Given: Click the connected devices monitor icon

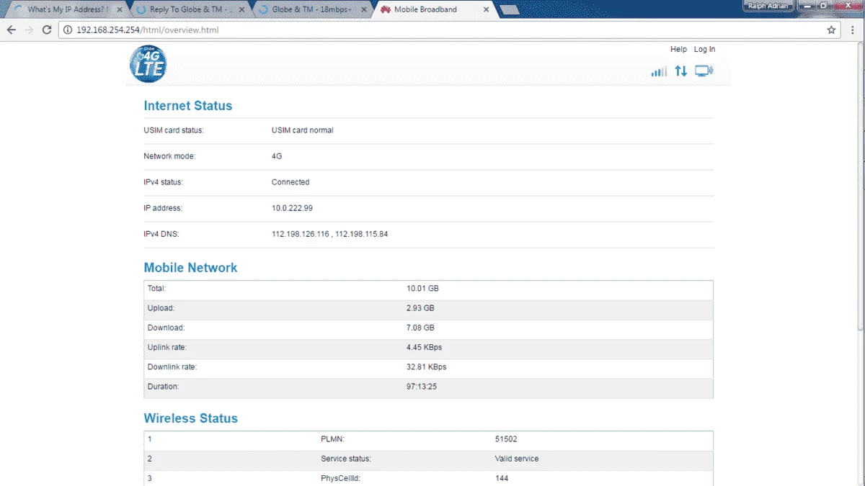Looking at the screenshot, I should point(704,71).
